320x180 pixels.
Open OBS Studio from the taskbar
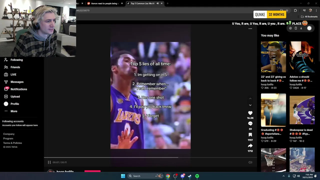coord(175,176)
